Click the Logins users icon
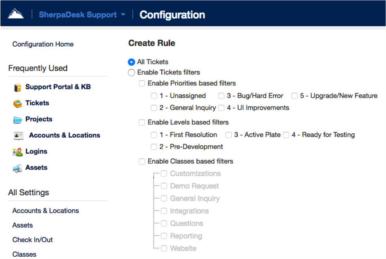Screen dimensions: 386x259 (17, 152)
